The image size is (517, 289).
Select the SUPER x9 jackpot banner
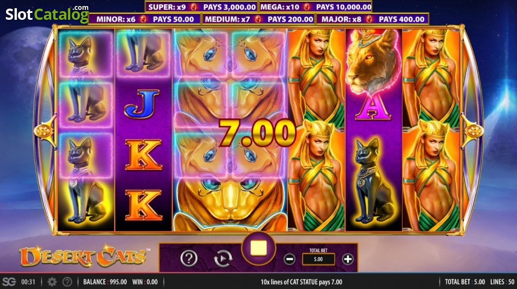tap(202, 7)
